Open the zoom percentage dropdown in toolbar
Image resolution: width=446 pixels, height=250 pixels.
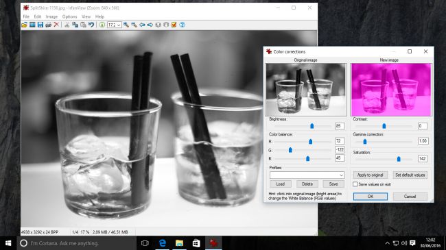click(115, 25)
